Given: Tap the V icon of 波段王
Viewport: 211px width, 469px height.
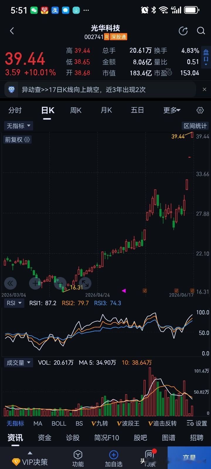Looking at the screenshot, I should pyautogui.click(x=119, y=424).
